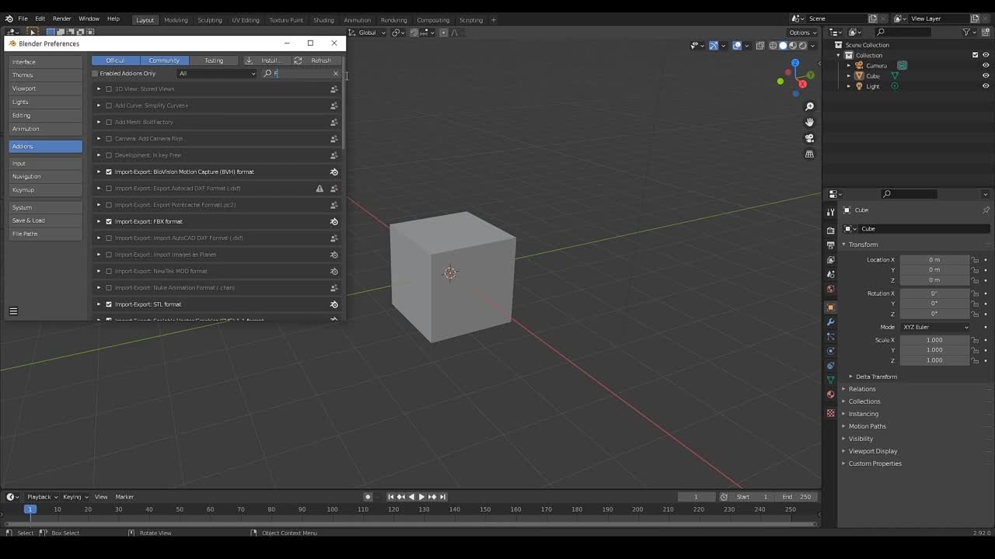Check the Enabled Add-ons Only box
This screenshot has height=559, width=995.
[x=96, y=74]
